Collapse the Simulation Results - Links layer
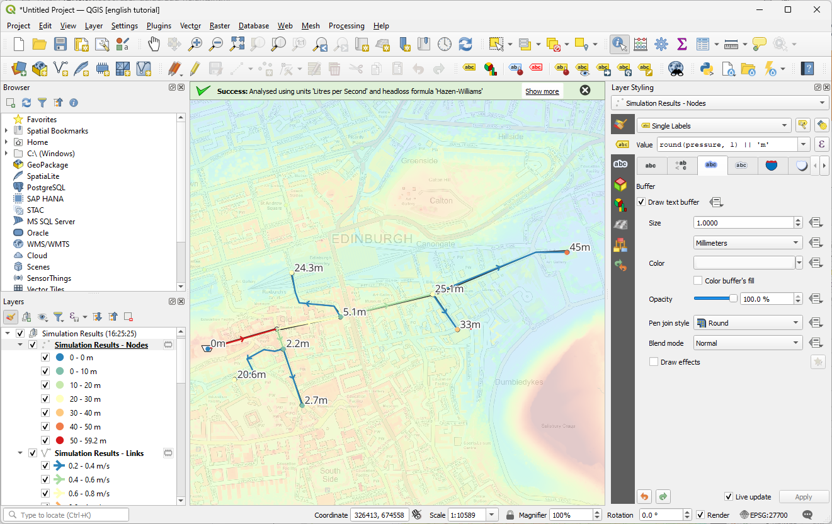The width and height of the screenshot is (832, 524). [20, 453]
